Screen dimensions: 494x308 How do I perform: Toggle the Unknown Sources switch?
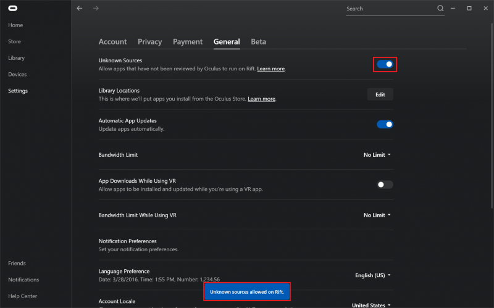click(385, 64)
